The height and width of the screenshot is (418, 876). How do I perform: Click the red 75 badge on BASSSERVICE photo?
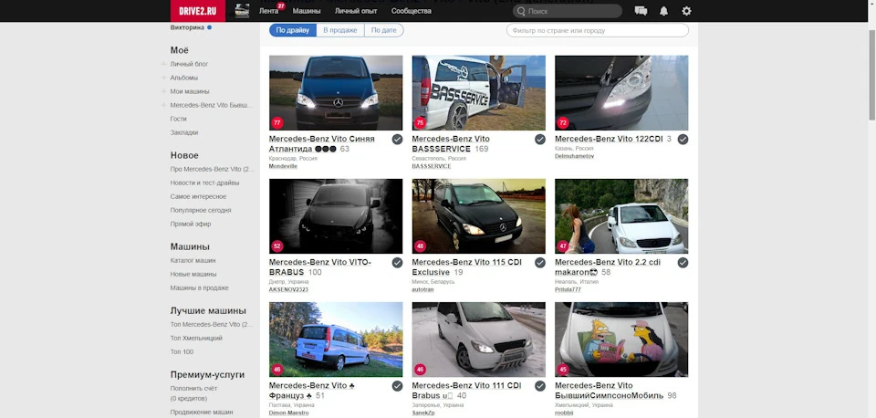[420, 122]
